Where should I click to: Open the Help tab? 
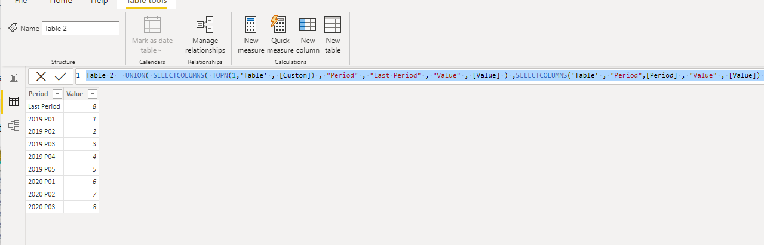(x=99, y=2)
